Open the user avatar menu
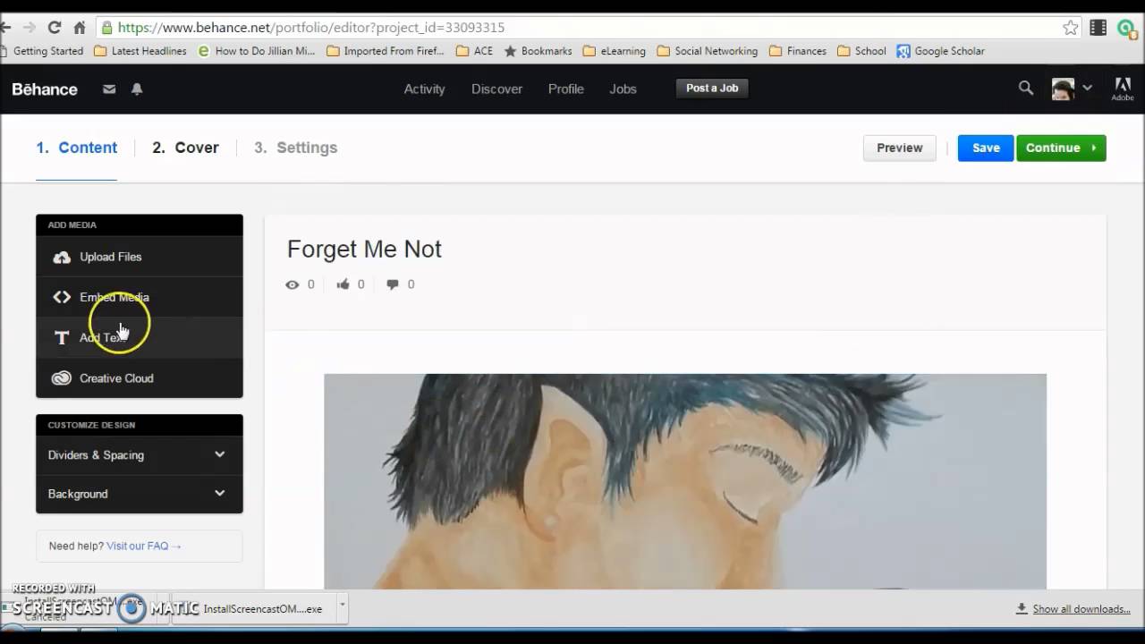This screenshot has height=644, width=1145. [x=1071, y=89]
